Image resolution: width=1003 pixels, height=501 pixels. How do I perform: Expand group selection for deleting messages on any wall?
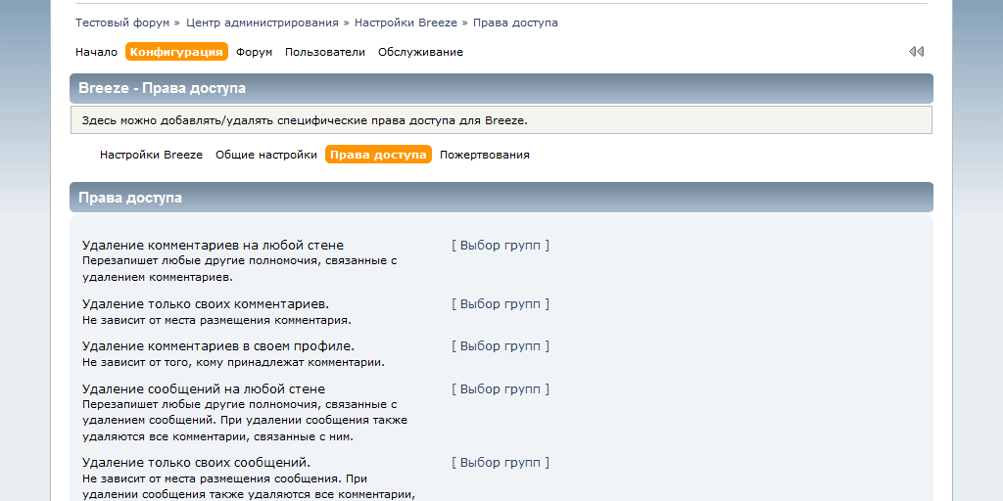point(501,389)
